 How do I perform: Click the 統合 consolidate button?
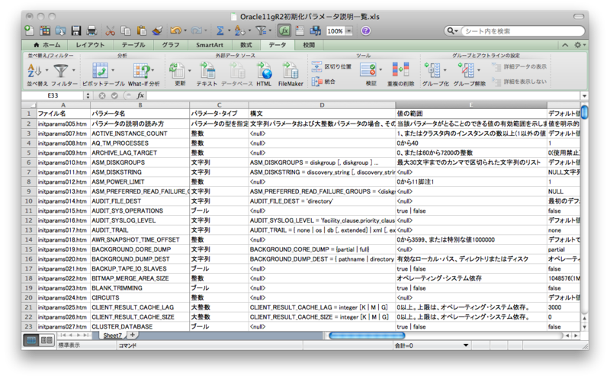(323, 82)
